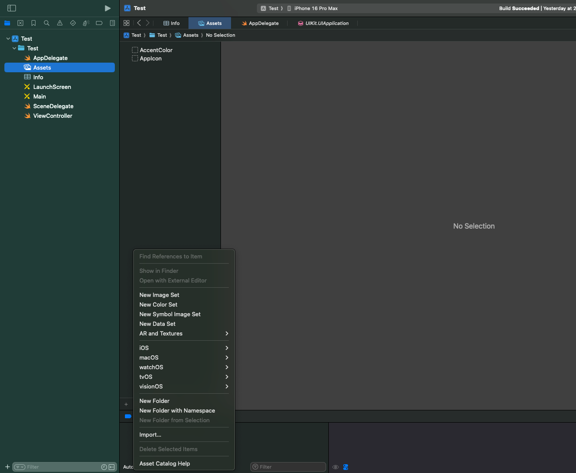Collapse the Test group folder

point(14,48)
